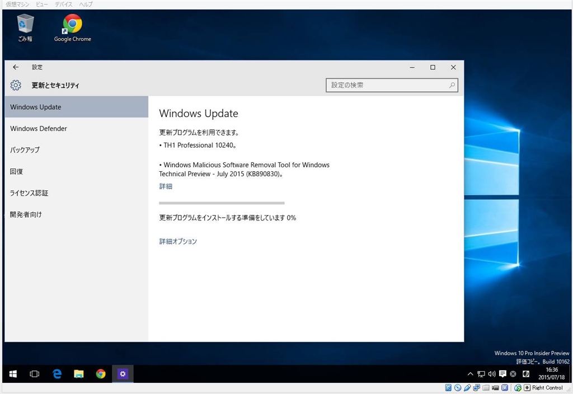The width and height of the screenshot is (573, 394).
Task: Focus the 設定の検索 search field
Action: pos(392,85)
